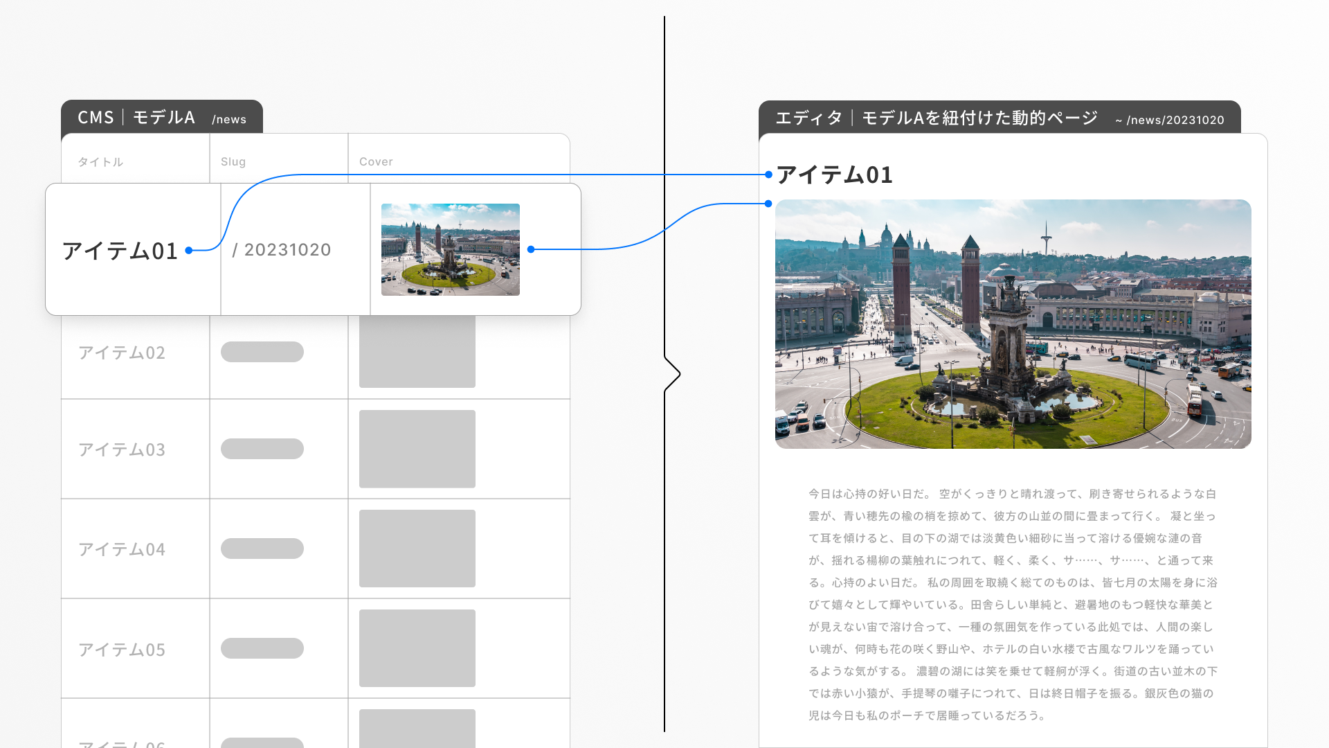This screenshot has width=1329, height=748.
Task: Click the アイテム05 cover placeholder
Action: [x=417, y=648]
